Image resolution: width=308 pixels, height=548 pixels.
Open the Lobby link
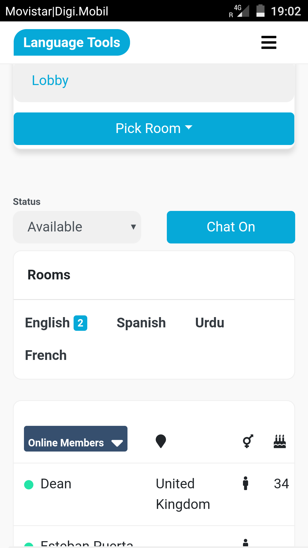point(50,80)
